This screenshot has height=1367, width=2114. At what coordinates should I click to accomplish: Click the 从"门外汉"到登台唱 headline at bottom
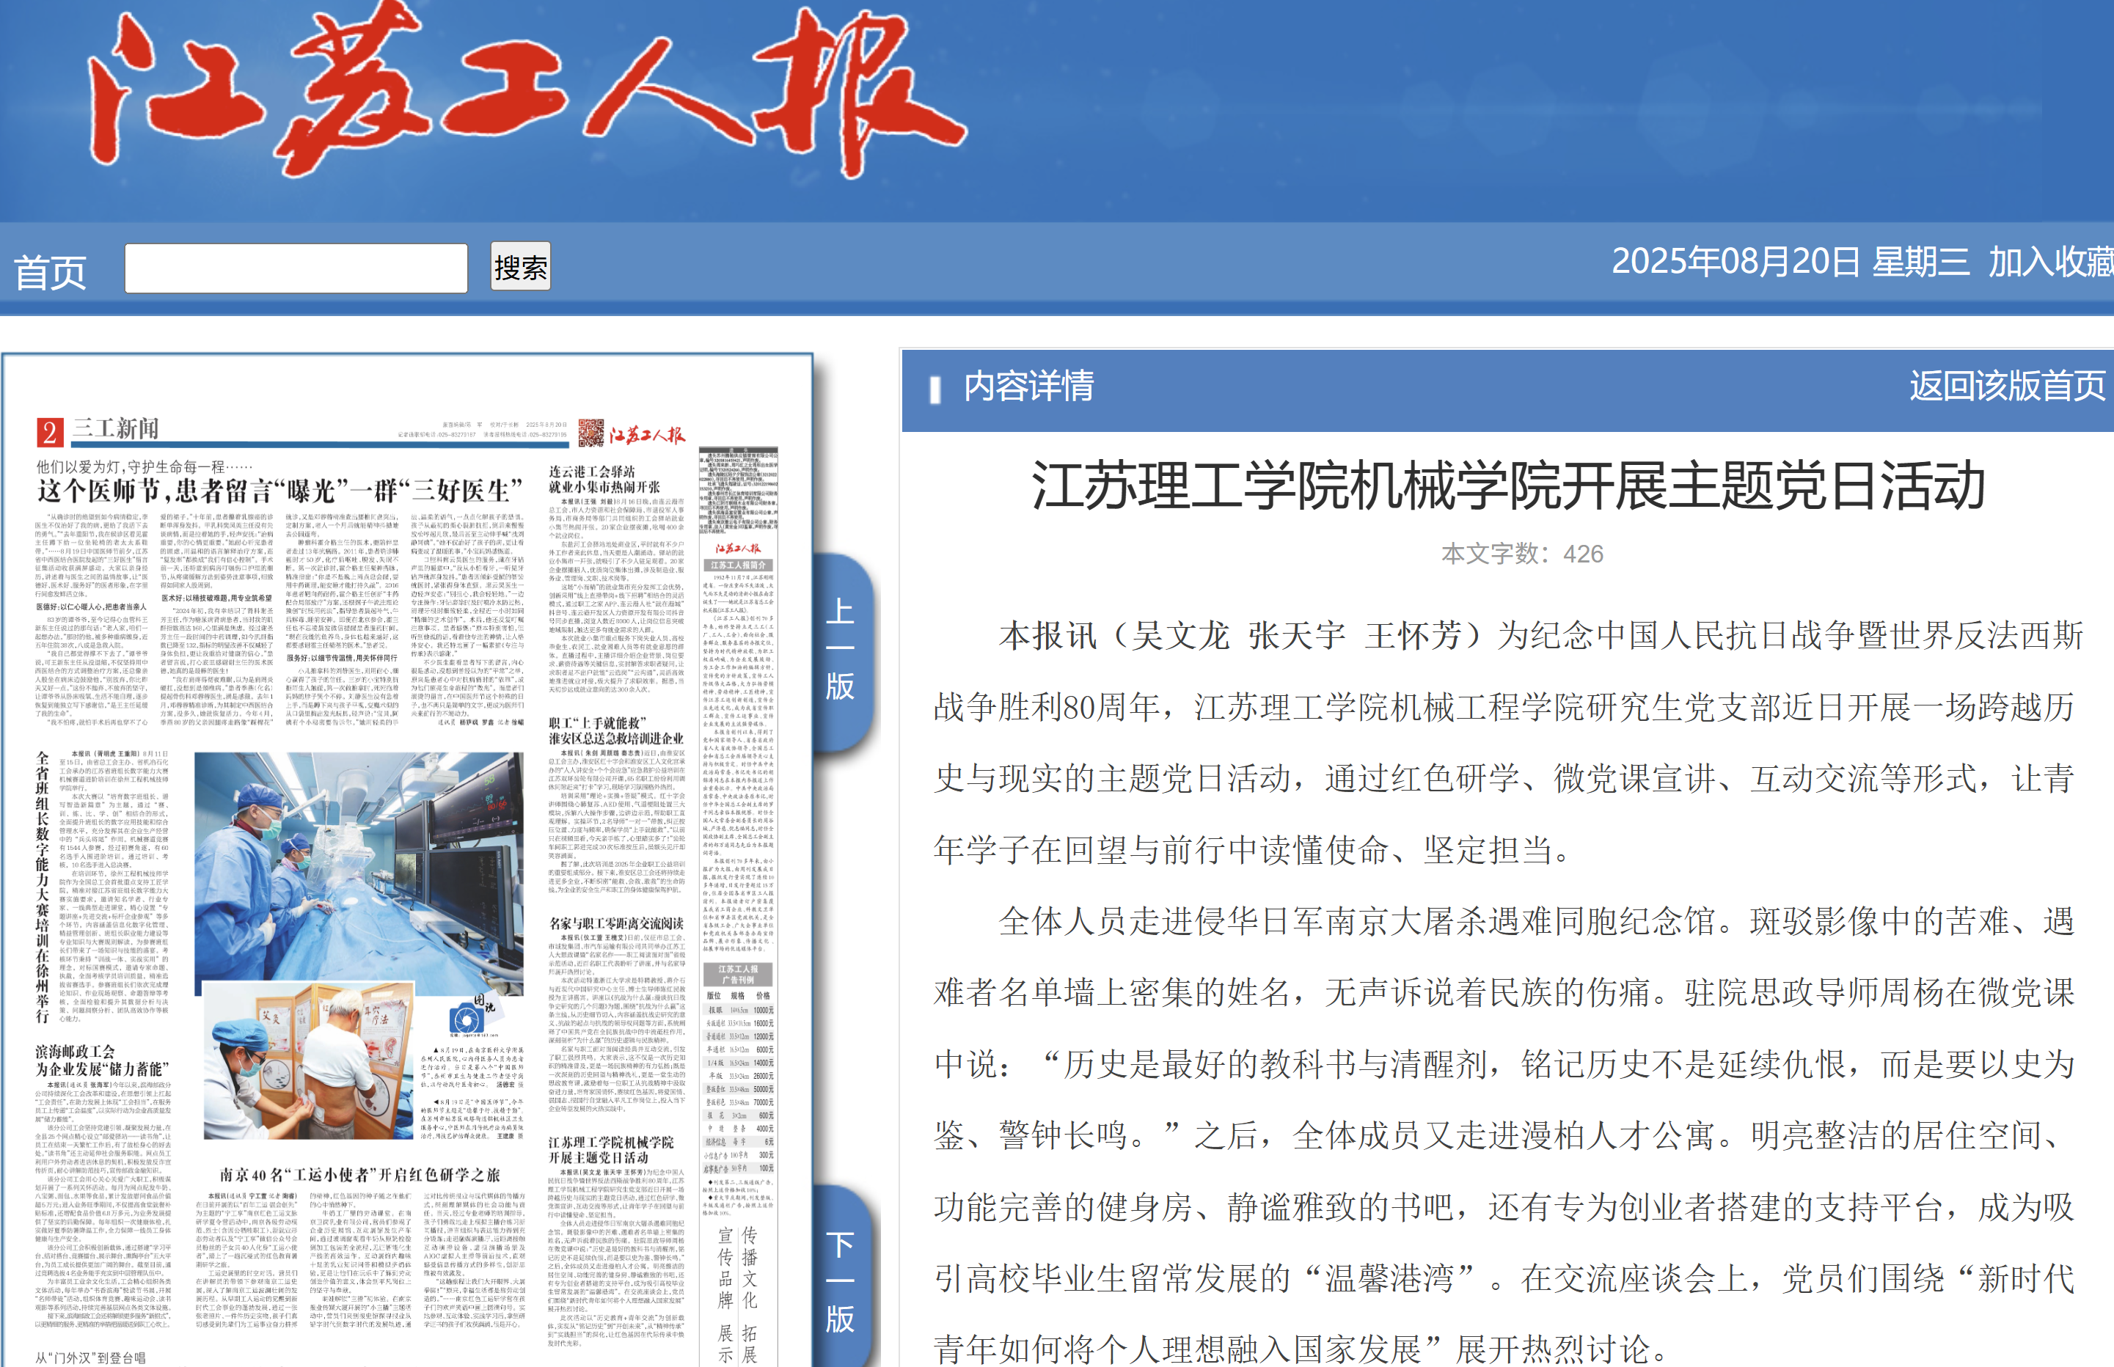[x=90, y=1357]
